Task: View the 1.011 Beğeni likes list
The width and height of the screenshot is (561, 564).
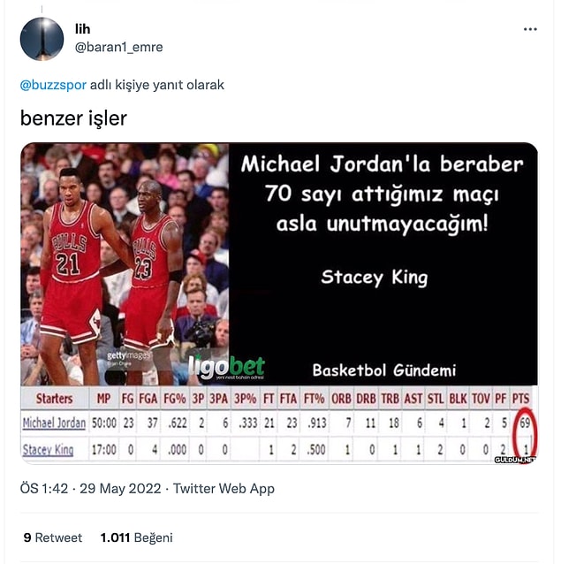Action: (137, 537)
